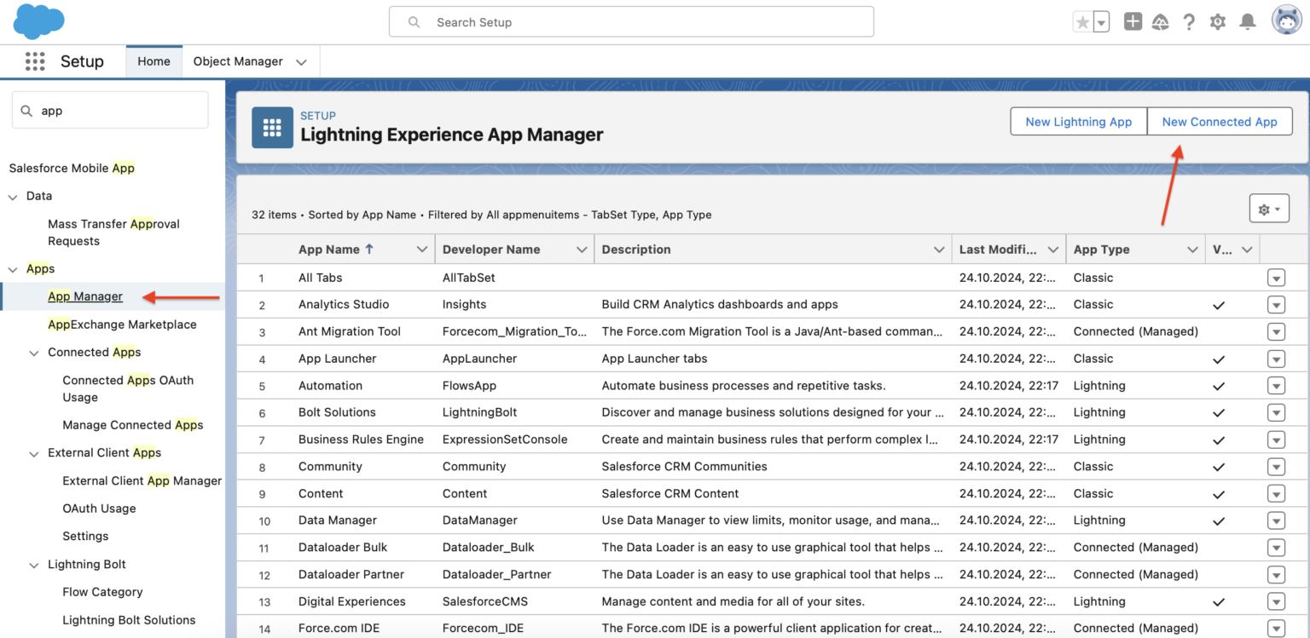The image size is (1310, 638).
Task: Click the New Connected App button
Action: 1220,121
